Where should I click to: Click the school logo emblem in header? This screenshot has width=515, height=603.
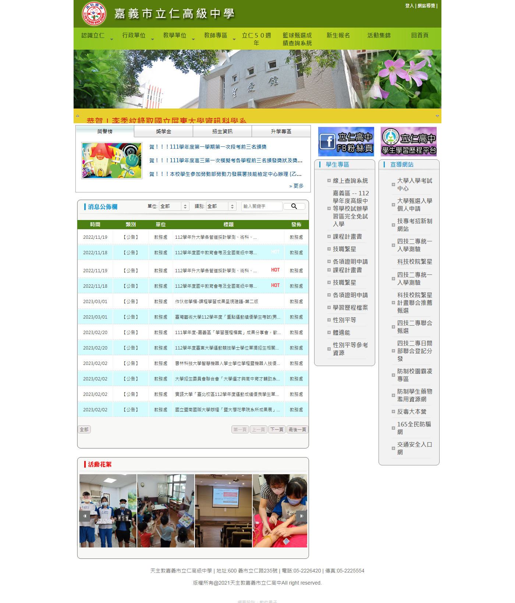click(94, 14)
